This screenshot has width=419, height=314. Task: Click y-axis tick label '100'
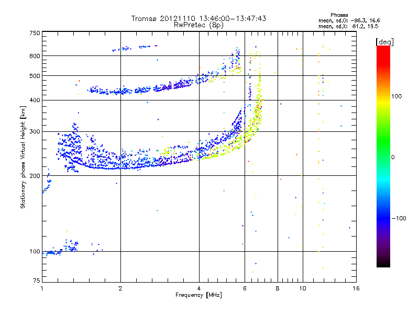coord(35,252)
